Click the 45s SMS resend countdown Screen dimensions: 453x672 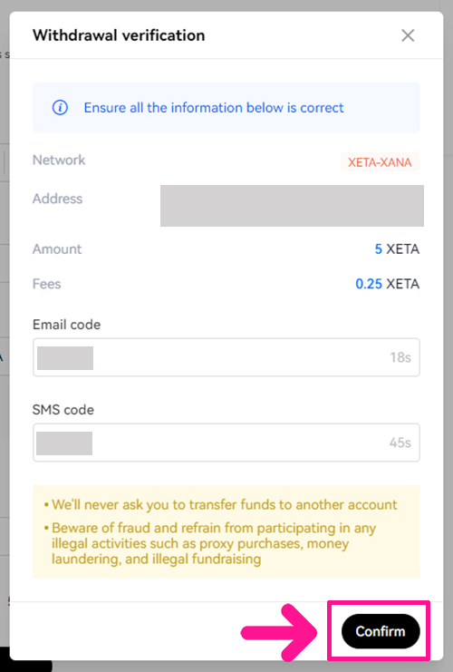(400, 443)
